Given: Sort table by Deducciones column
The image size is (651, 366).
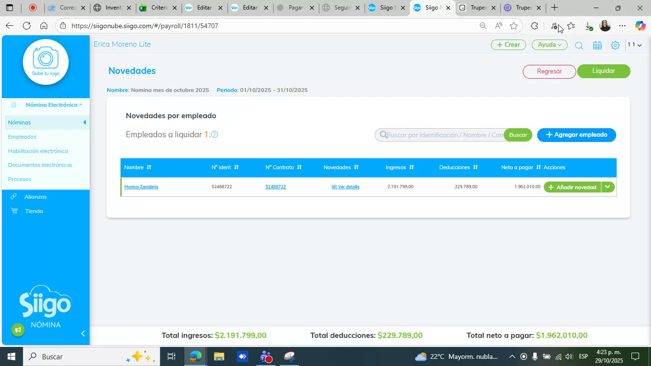Looking at the screenshot, I should [x=475, y=167].
